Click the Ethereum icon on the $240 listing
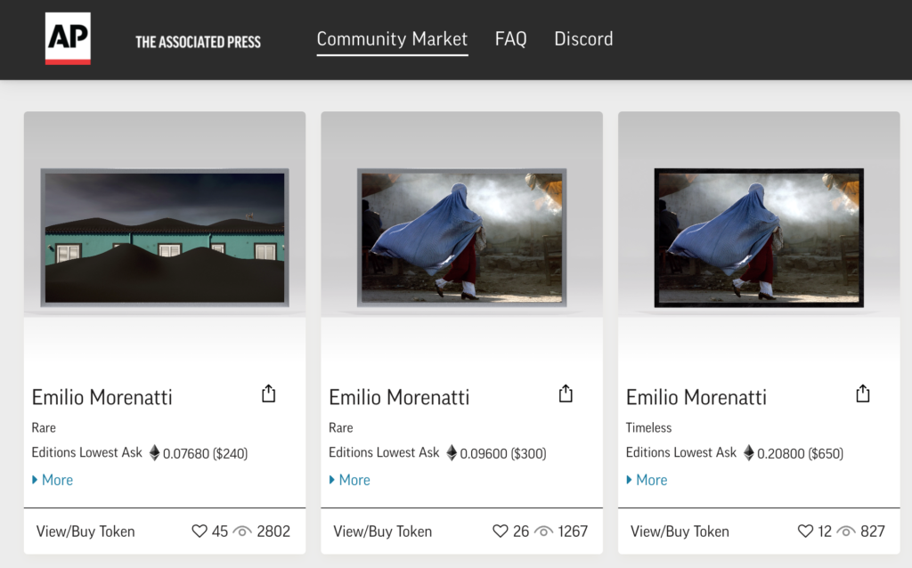The image size is (912, 568). point(154,453)
